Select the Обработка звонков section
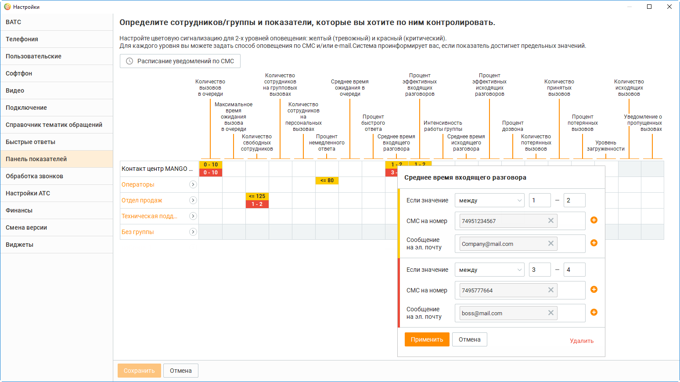 tap(57, 176)
